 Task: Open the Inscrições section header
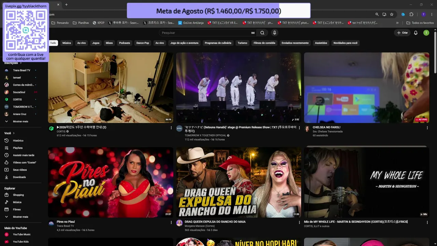13,63
